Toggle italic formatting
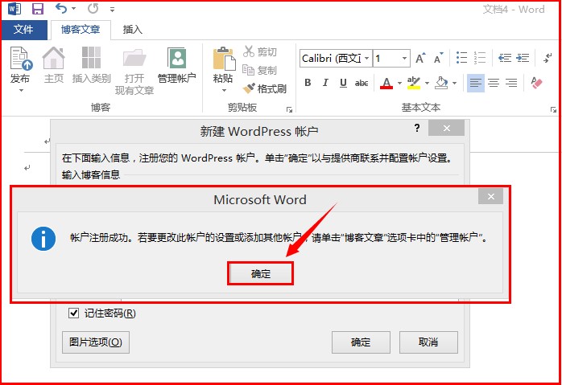The image size is (562, 385). (x=325, y=83)
